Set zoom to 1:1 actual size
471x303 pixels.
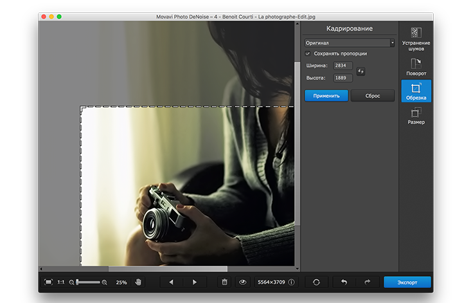[x=61, y=282]
